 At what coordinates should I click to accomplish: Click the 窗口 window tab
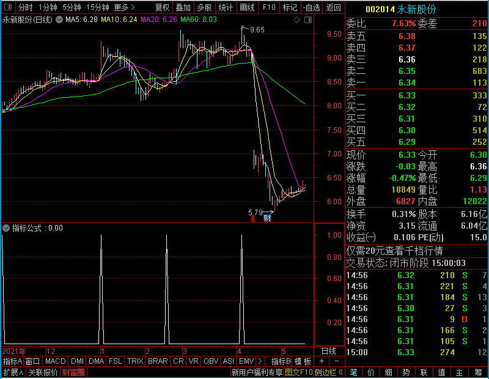click(33, 361)
